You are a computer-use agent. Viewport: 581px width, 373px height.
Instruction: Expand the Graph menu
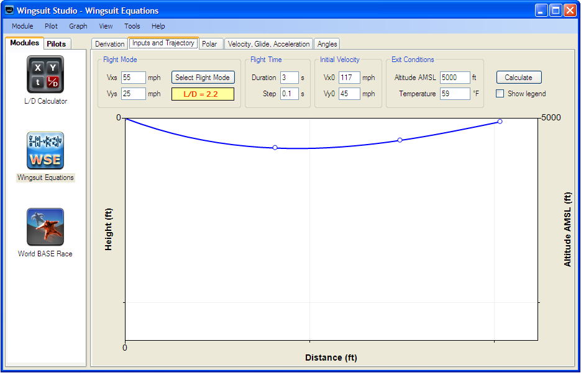pos(78,26)
